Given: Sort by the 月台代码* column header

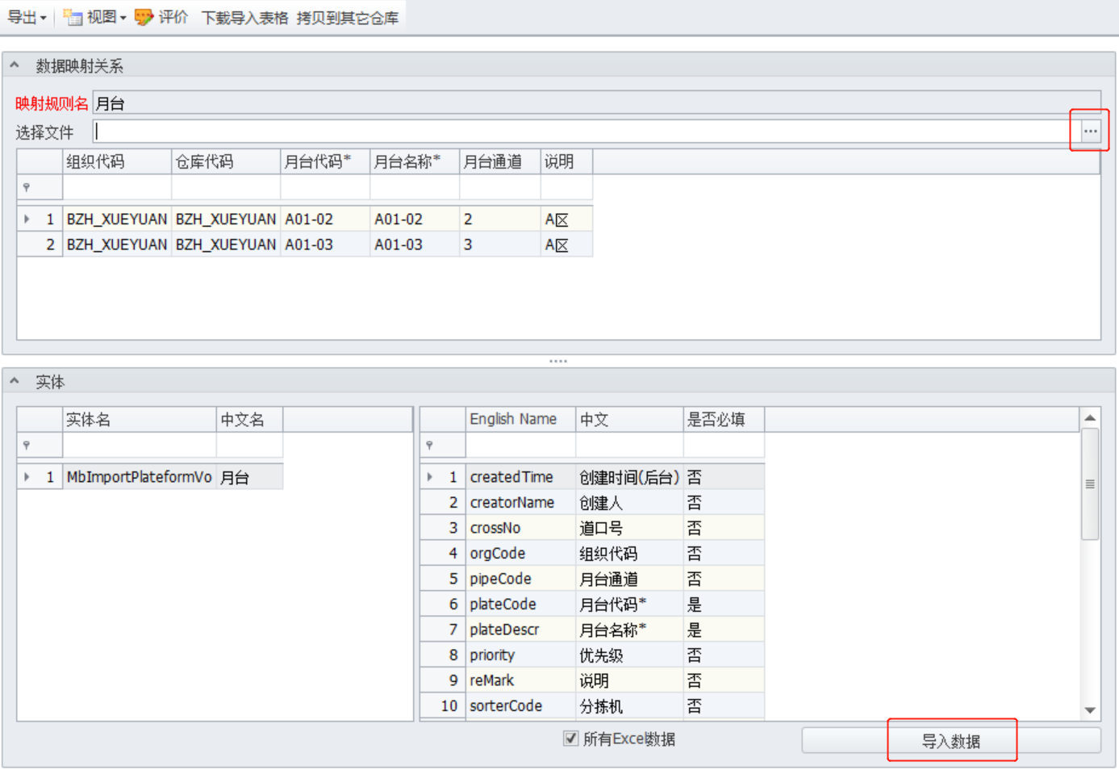Looking at the screenshot, I should point(318,161).
